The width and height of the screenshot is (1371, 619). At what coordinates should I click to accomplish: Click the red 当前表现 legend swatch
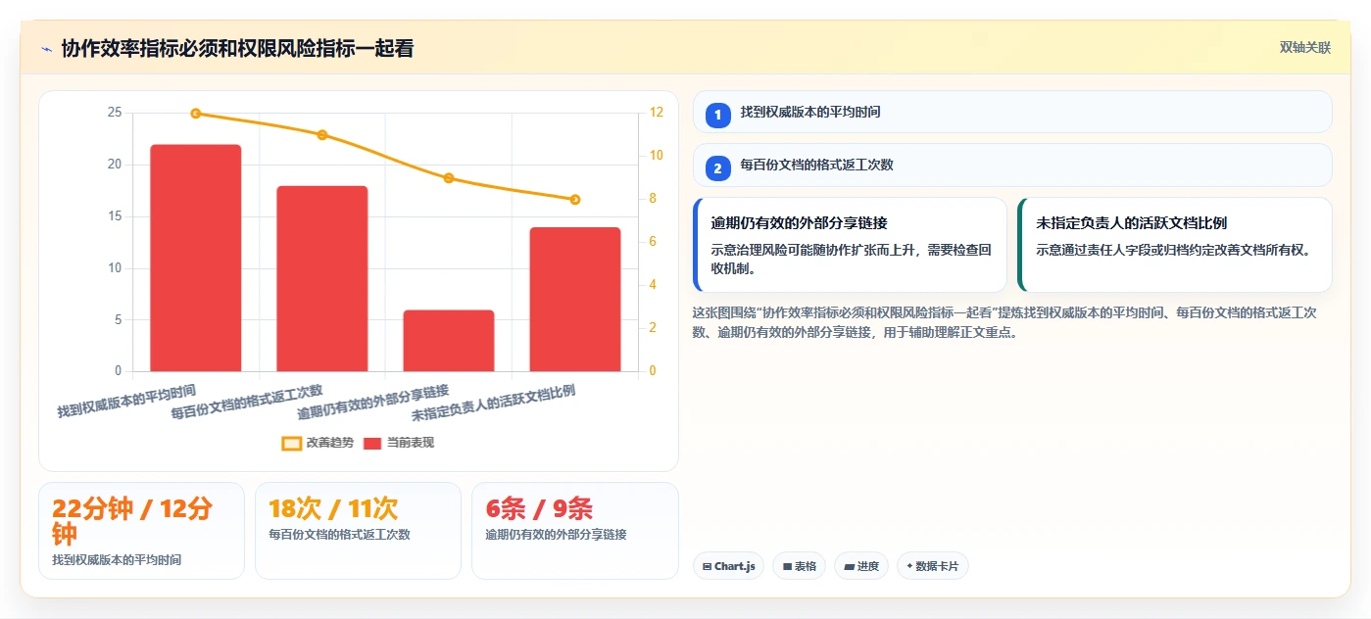372,443
